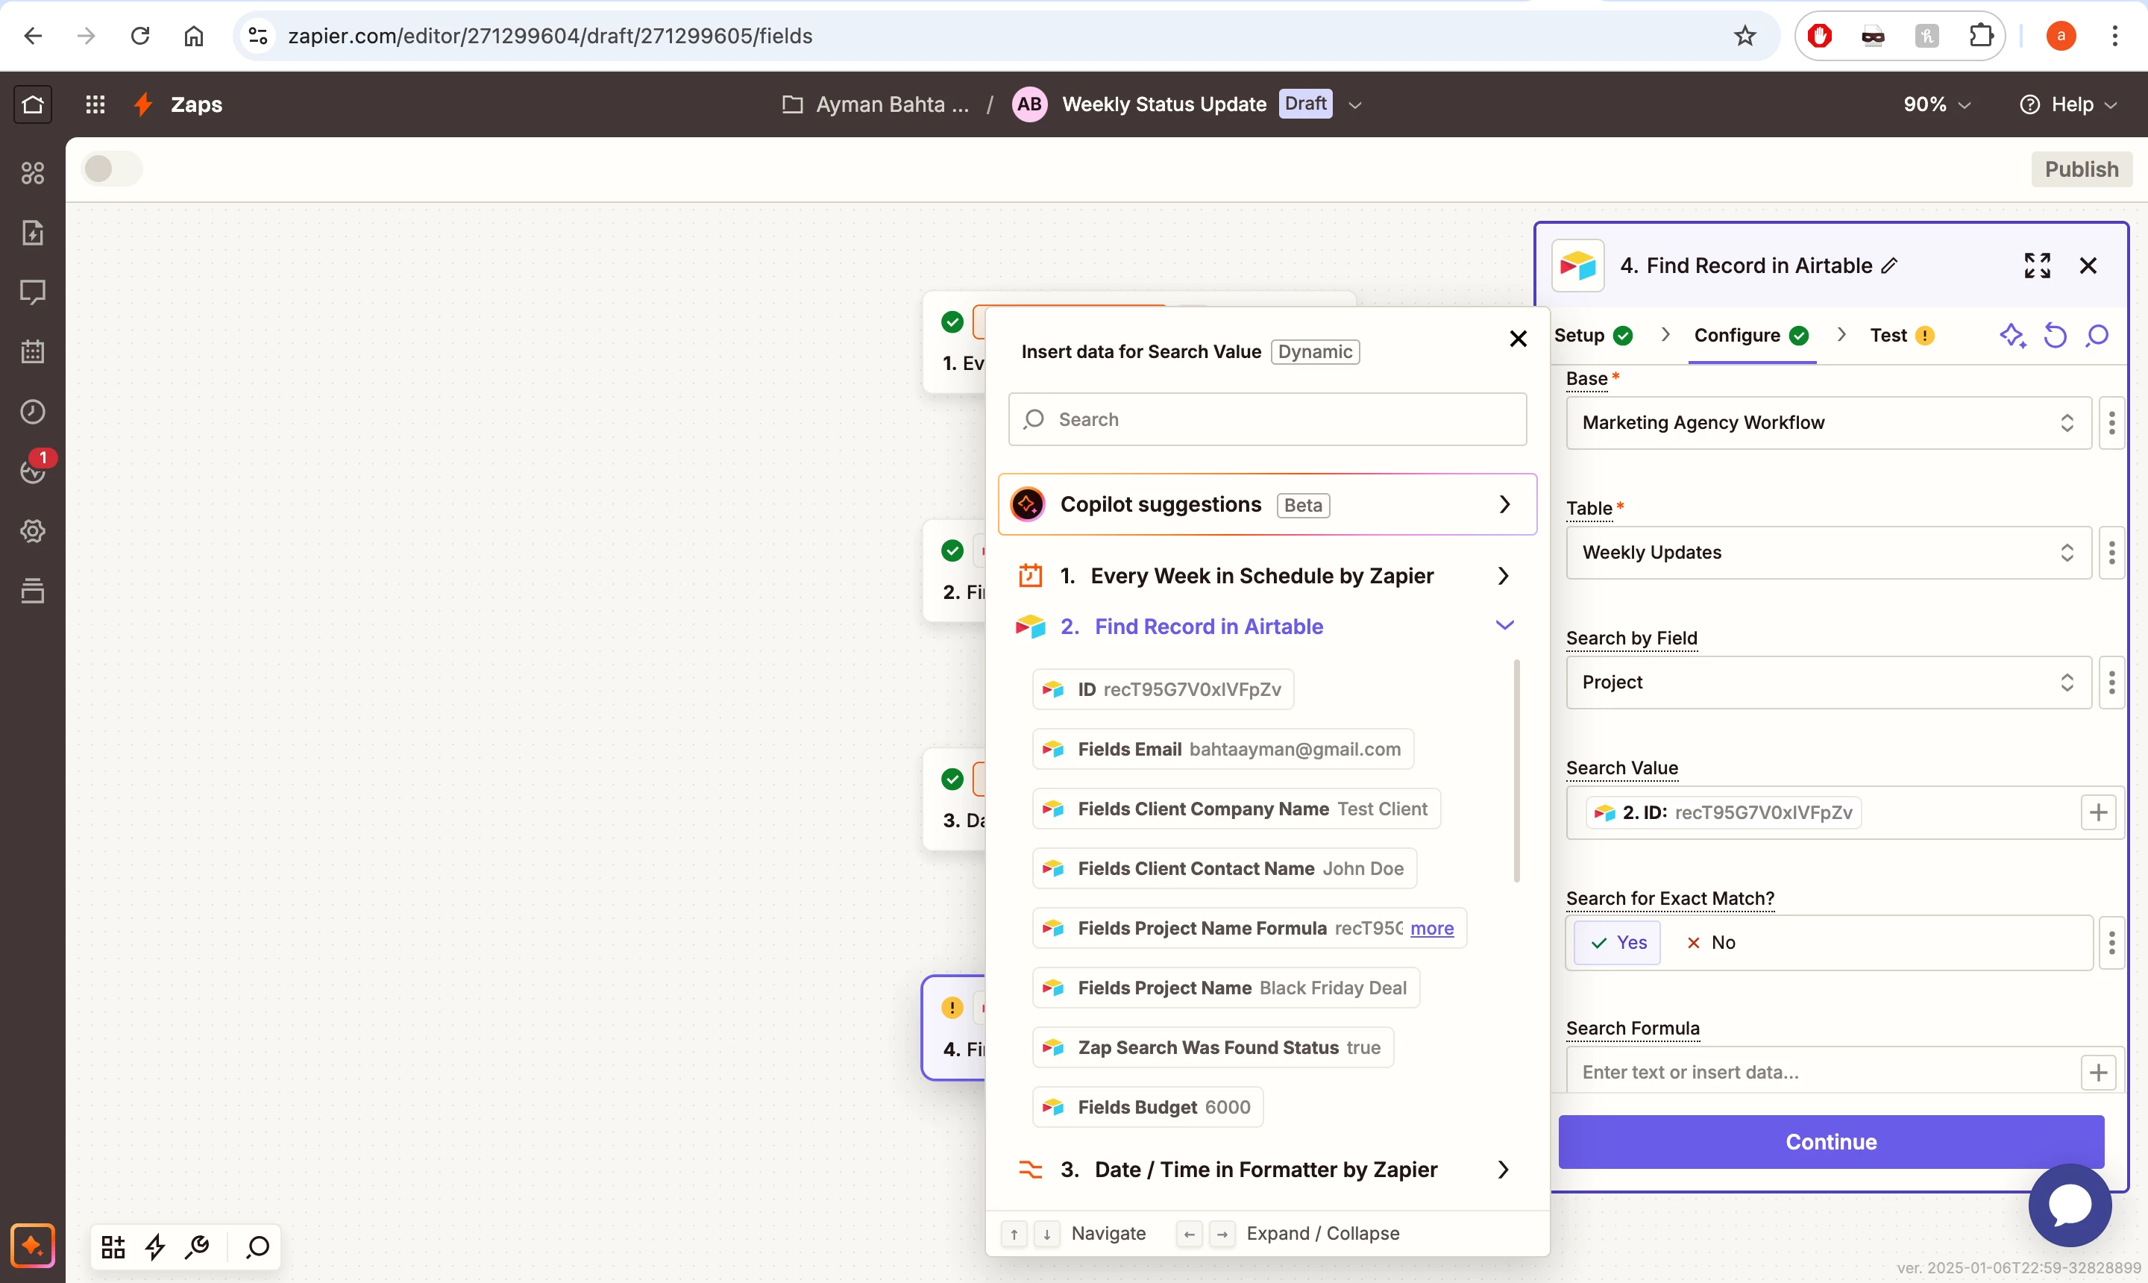Click the more link on Project Name Formula

point(1431,929)
